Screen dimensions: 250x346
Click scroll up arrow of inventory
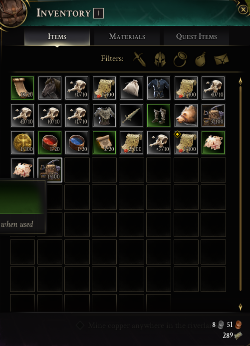pos(241,81)
